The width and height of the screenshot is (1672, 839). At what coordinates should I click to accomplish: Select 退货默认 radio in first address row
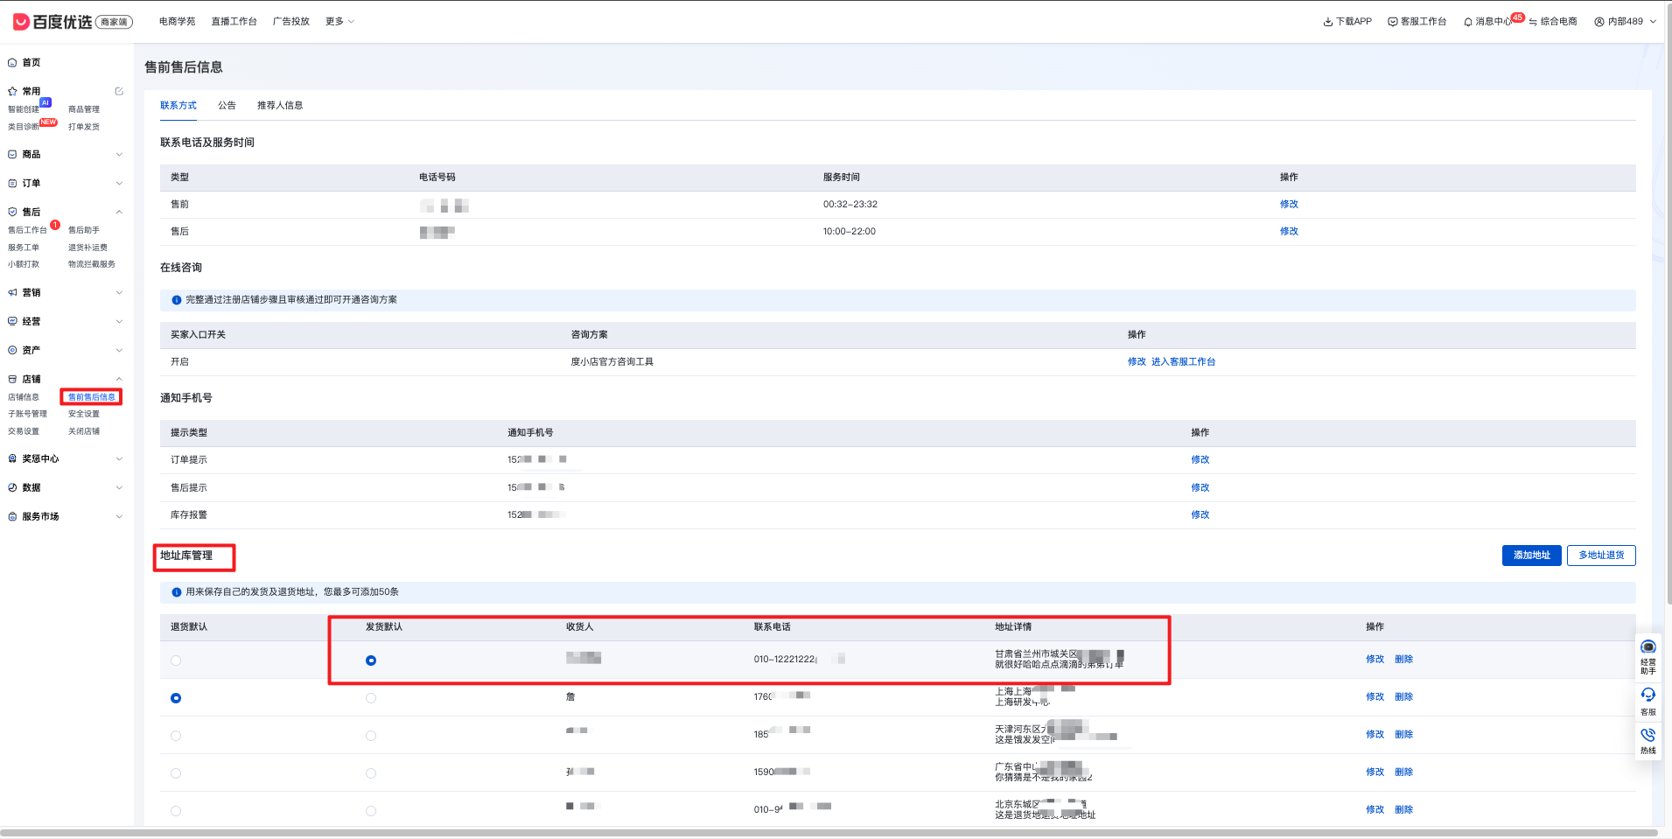pos(176,661)
